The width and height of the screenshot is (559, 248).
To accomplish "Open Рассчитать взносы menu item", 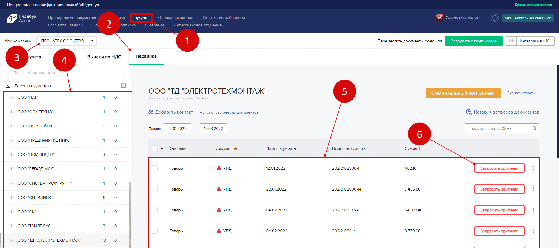I will click(66, 25).
